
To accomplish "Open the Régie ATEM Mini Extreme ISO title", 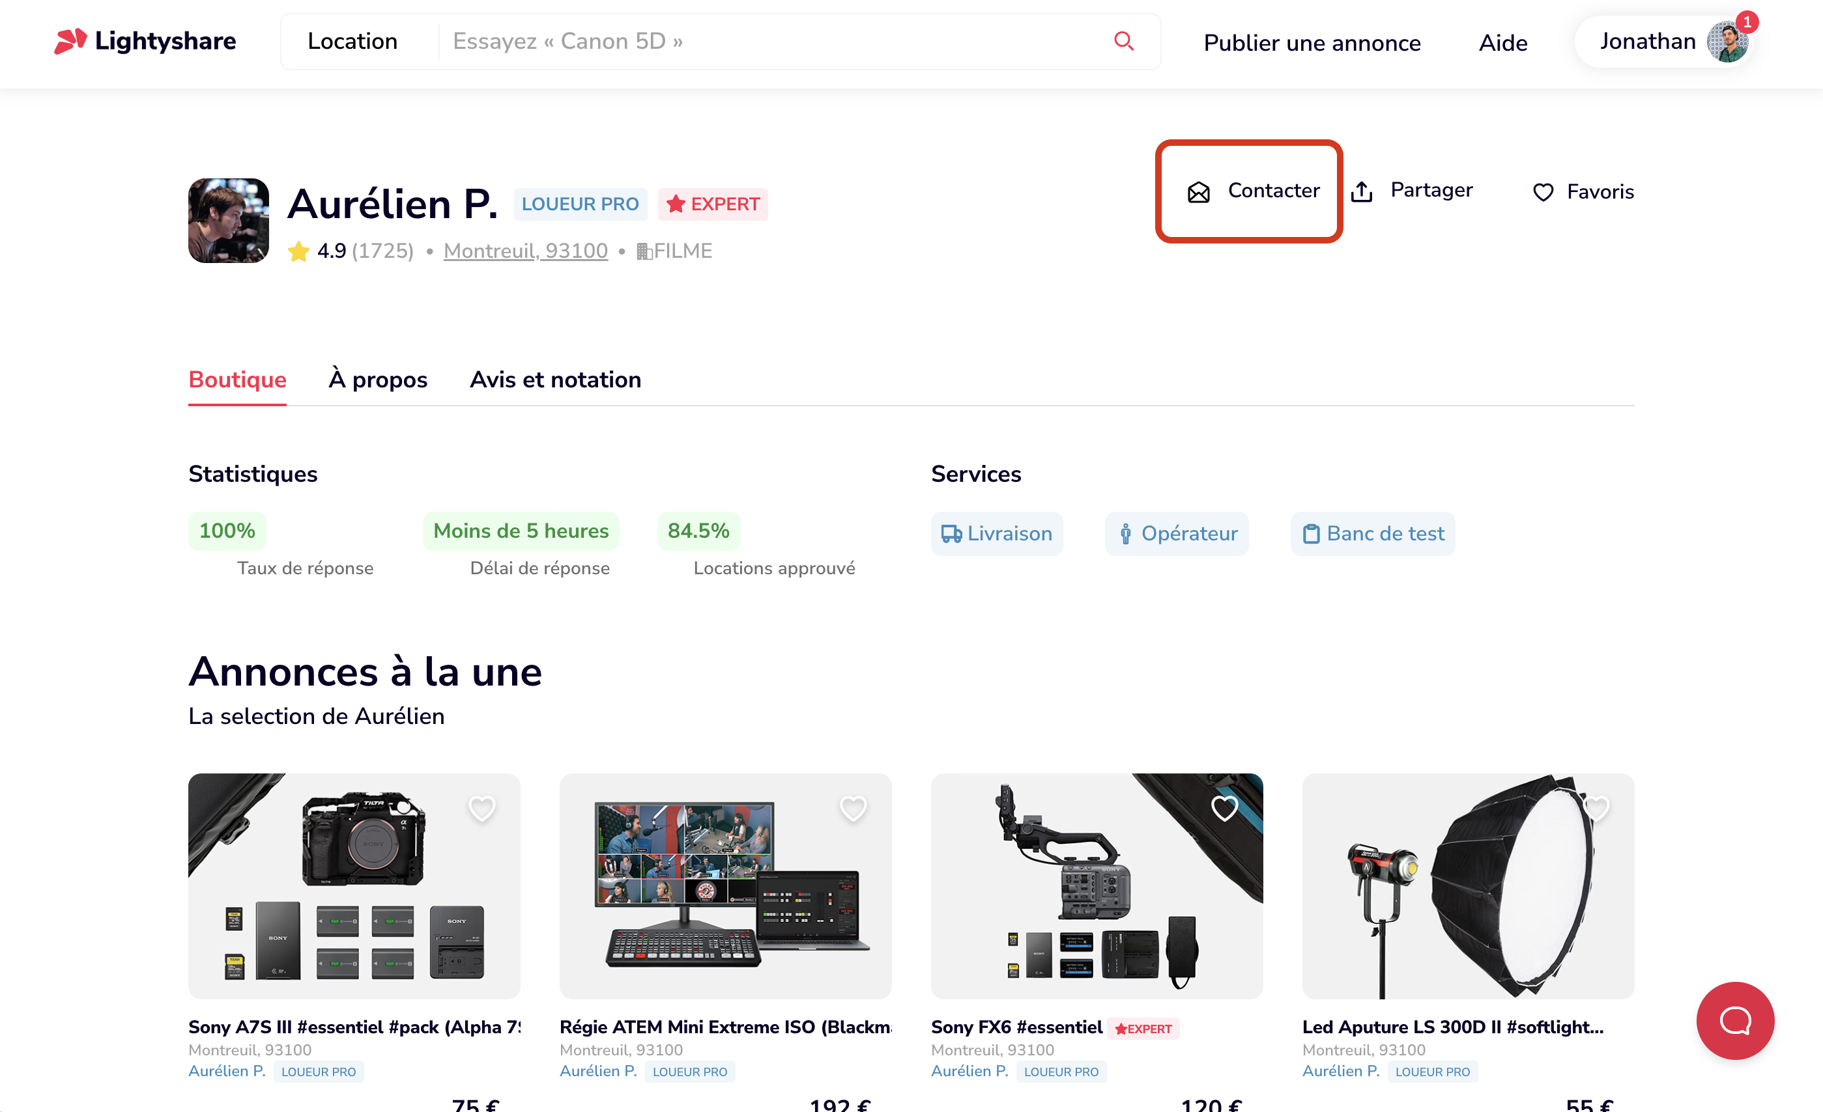I will (x=726, y=1028).
